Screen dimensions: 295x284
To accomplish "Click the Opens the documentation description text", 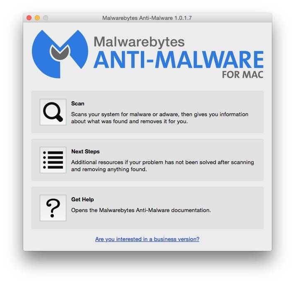I will point(141,210).
